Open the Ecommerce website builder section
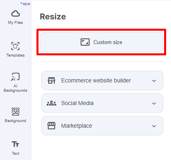Viewport: 171px width, 160px height. pos(102,80)
